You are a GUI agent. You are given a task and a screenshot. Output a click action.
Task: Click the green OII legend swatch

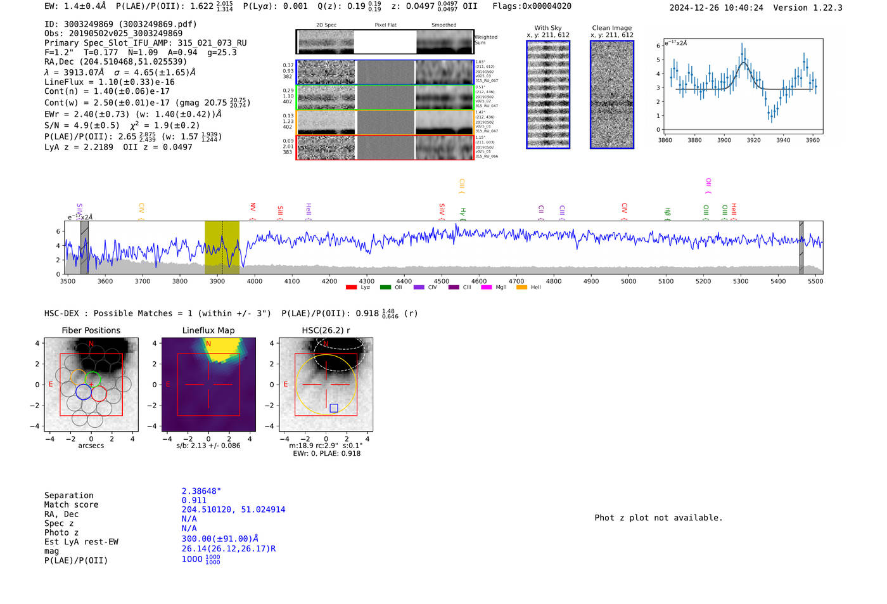point(385,288)
